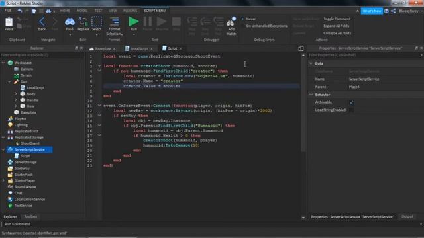Click the help question mark icon
424x238 pixels.
coord(386,11)
